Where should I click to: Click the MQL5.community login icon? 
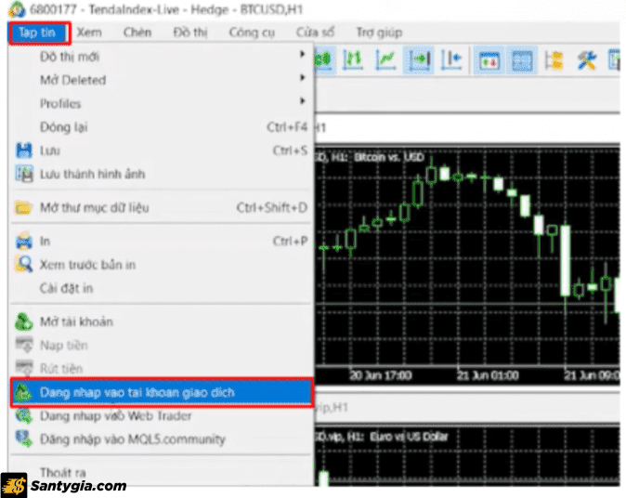(x=23, y=439)
